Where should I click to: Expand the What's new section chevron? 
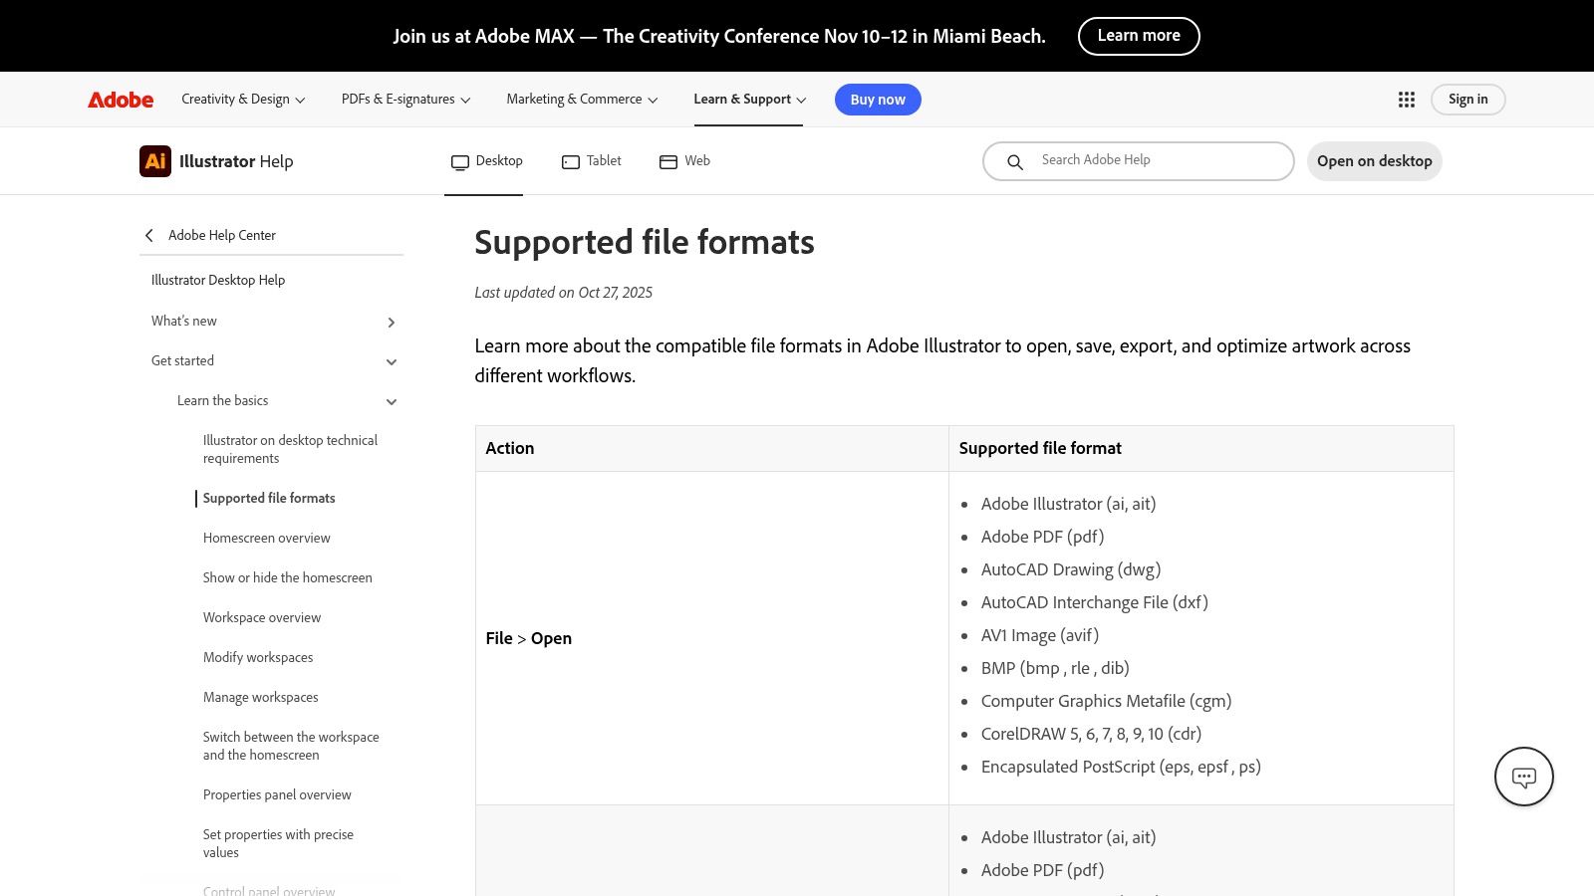point(392,322)
